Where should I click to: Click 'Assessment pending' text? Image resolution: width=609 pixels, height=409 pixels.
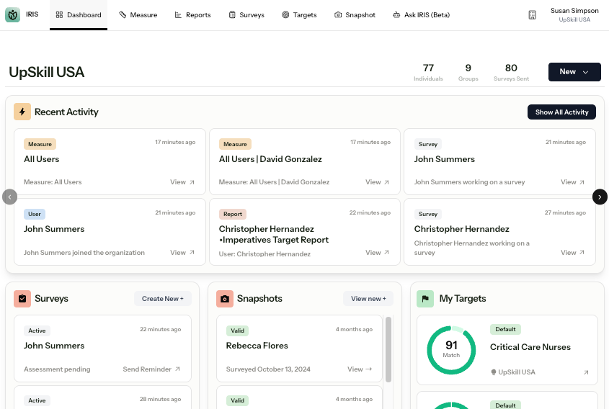click(x=57, y=369)
